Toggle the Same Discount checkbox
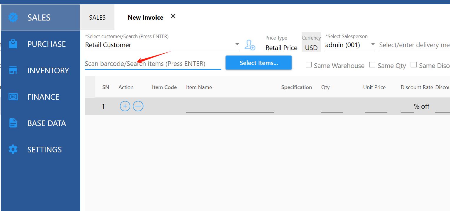The width and height of the screenshot is (450, 211). 414,65
